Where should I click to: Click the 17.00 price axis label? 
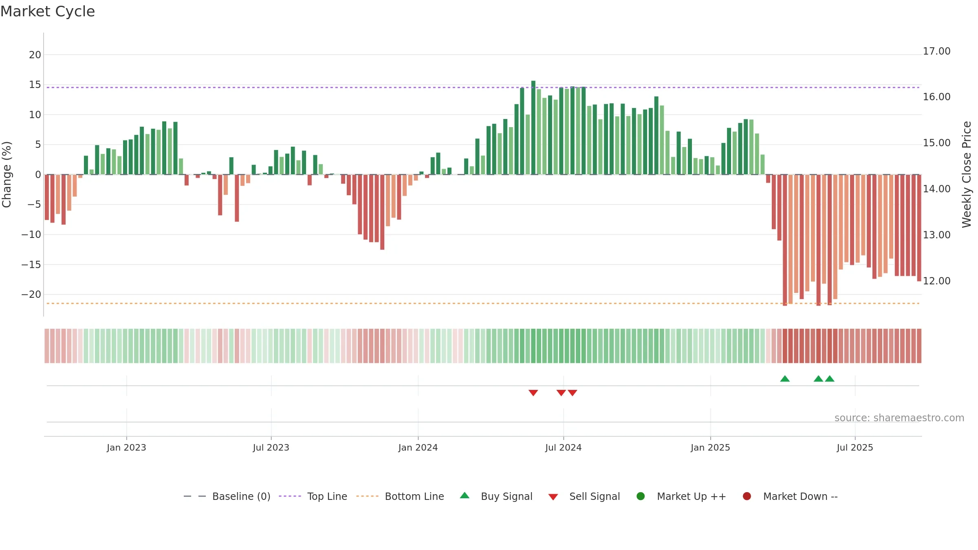pos(936,51)
